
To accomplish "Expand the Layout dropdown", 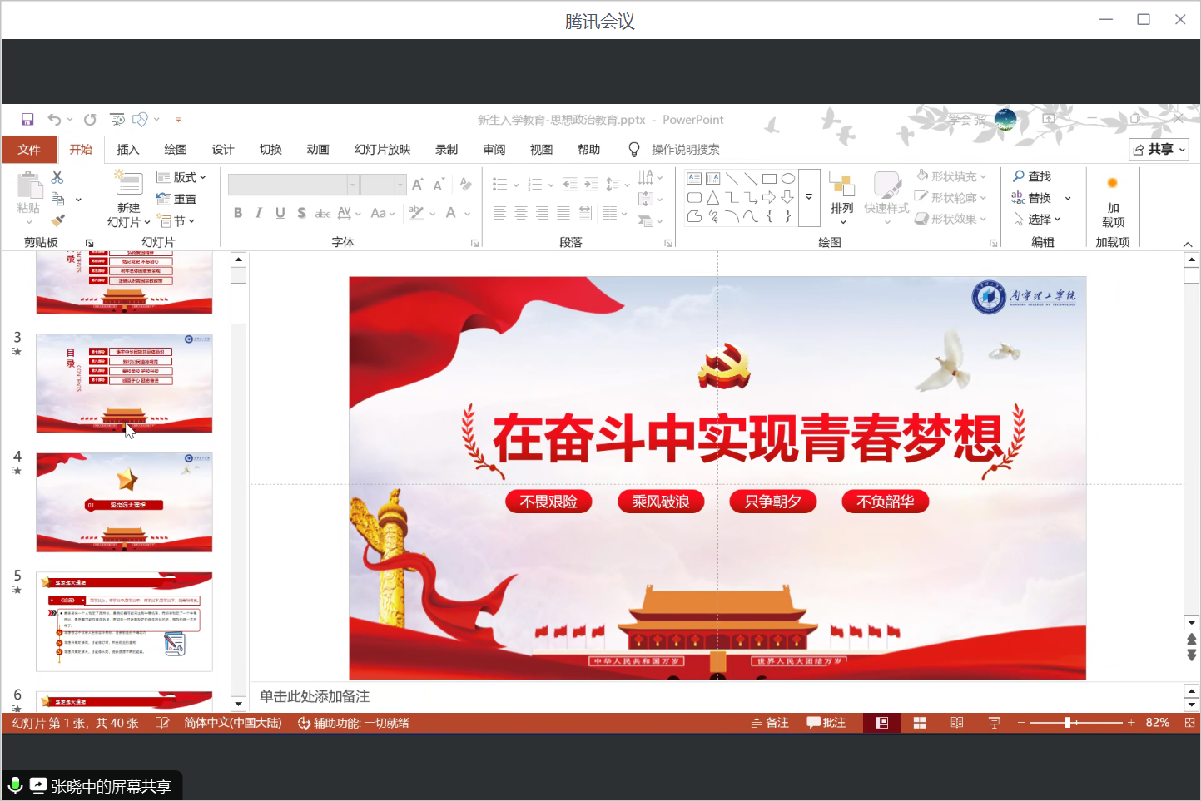I will 181,177.
